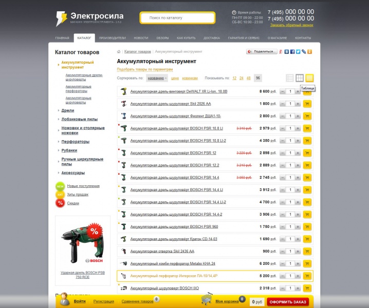Click the catalog search field
Screen dimensions: 369x308
tap(177, 18)
